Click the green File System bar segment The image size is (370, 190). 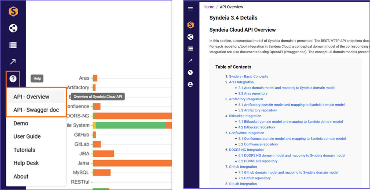pos(131,125)
